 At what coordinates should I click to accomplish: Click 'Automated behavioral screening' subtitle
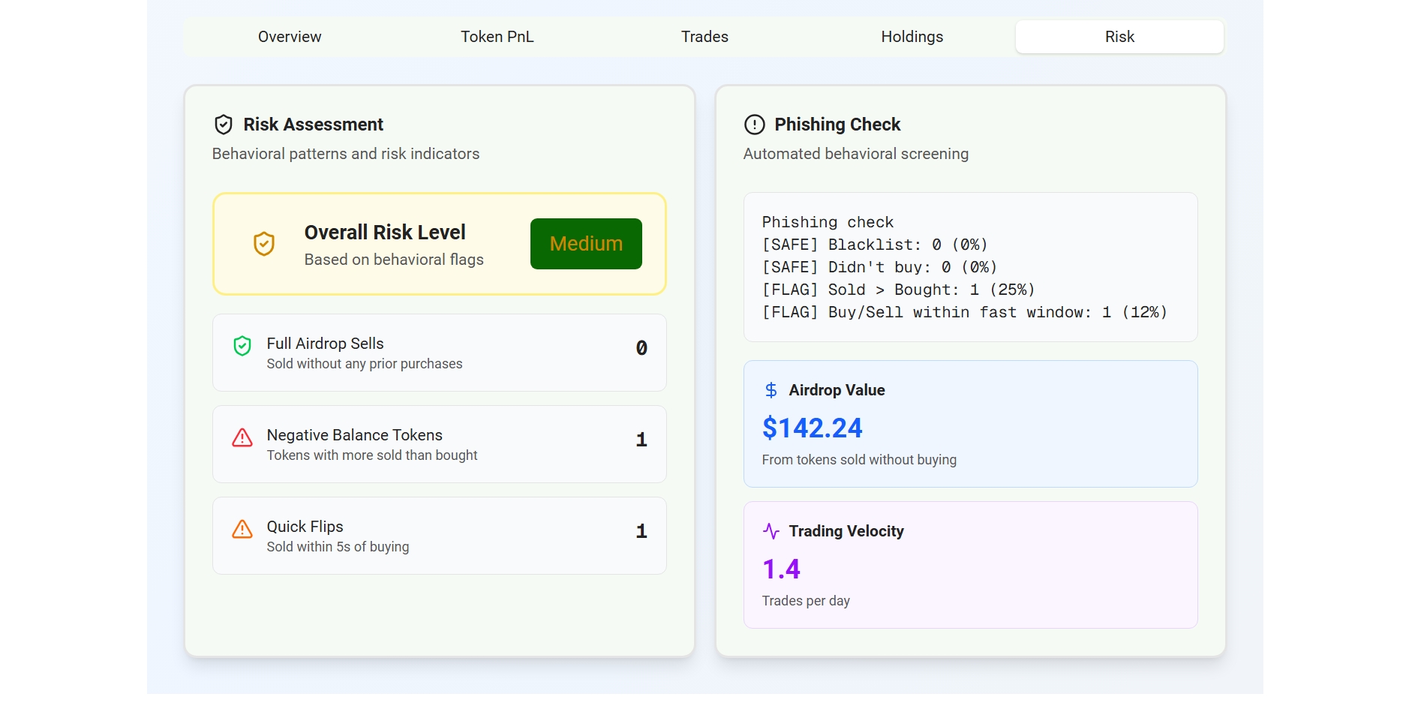point(856,154)
